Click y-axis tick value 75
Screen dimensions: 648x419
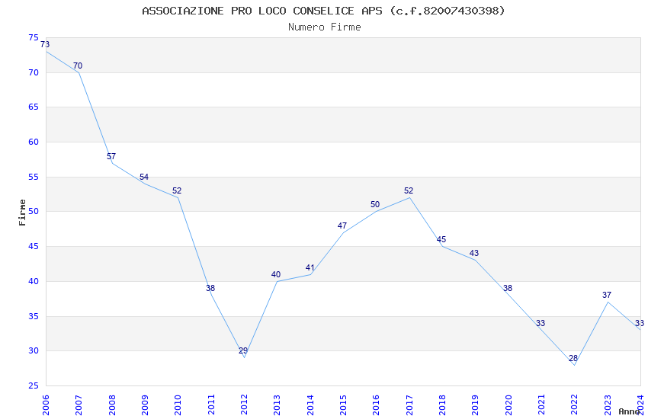[34, 38]
